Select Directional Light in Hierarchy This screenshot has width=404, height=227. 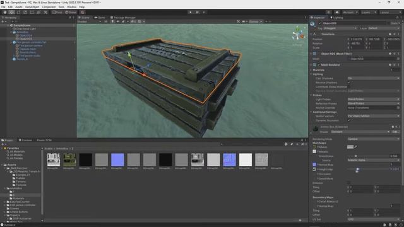[26, 29]
